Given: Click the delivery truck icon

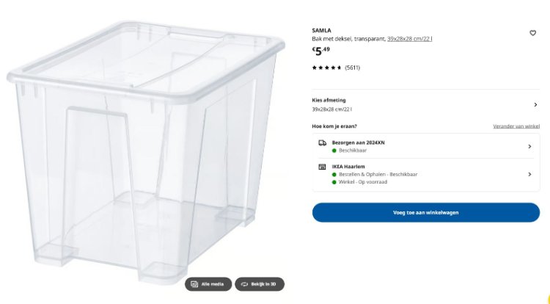Looking at the screenshot, I should pyautogui.click(x=322, y=142).
